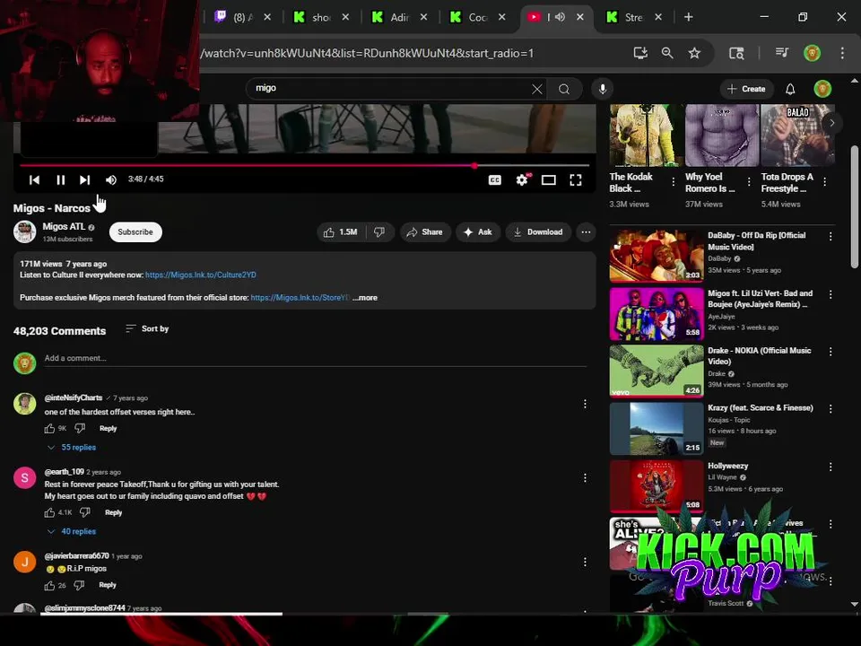Dislike the javierbarrera6670 comment
861x646 pixels.
[x=79, y=585]
